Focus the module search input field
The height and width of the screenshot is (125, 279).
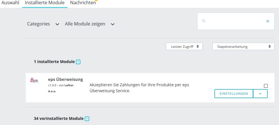[236, 21]
